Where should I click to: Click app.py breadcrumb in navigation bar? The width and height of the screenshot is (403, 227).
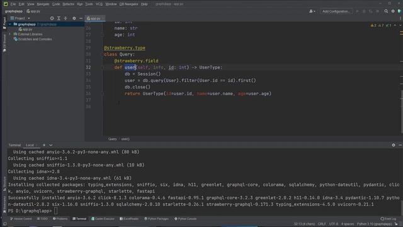(x=33, y=11)
